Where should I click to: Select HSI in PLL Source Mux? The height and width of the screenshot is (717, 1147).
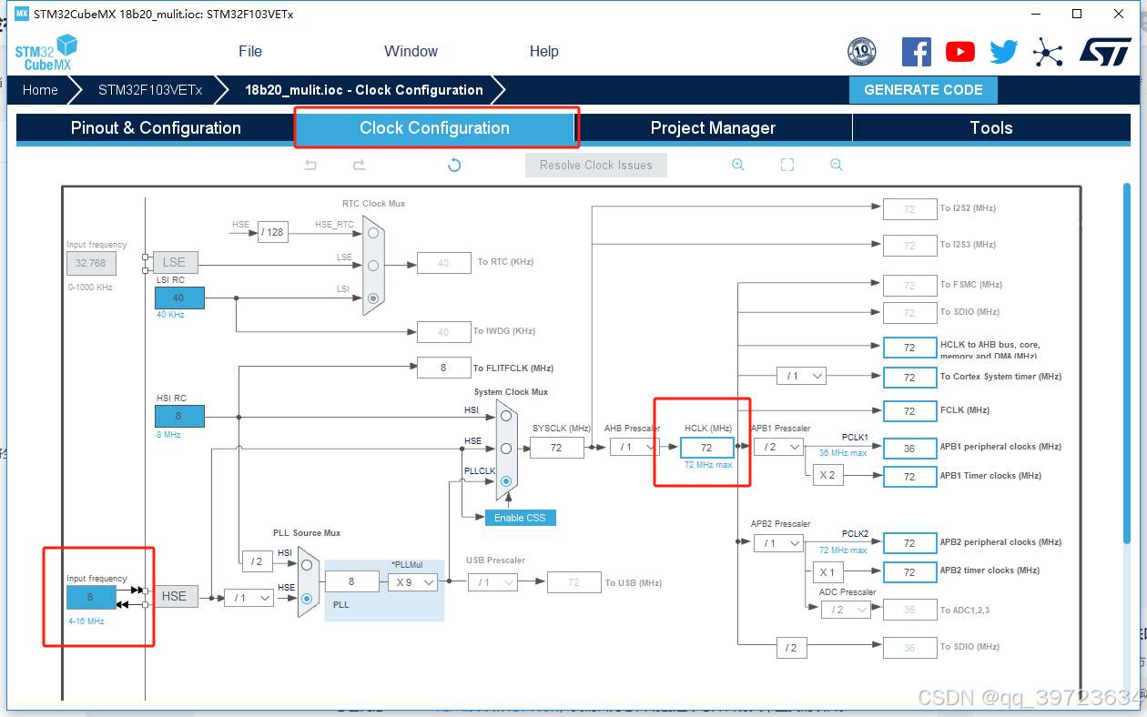click(x=307, y=565)
